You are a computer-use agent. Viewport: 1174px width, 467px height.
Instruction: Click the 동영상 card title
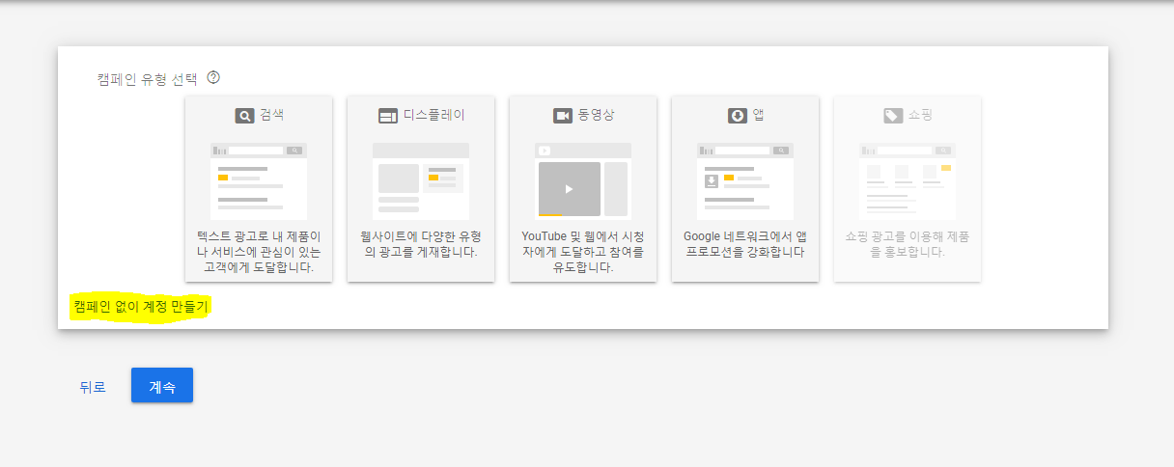[596, 115]
